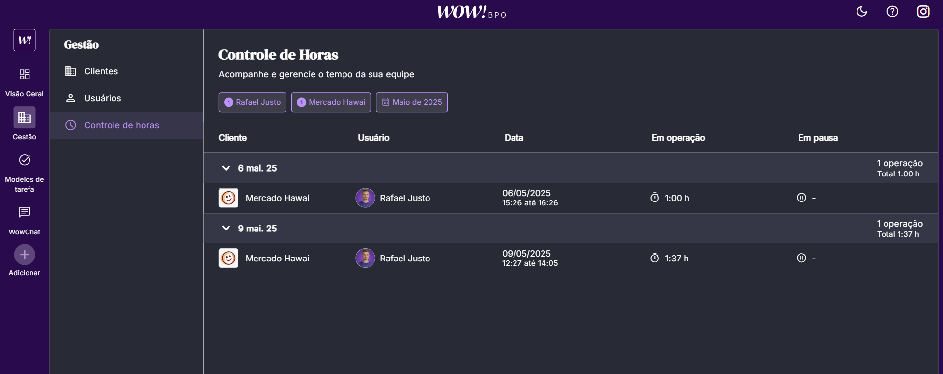Select the Gestão sidebar icon
The height and width of the screenshot is (374, 943).
25,118
